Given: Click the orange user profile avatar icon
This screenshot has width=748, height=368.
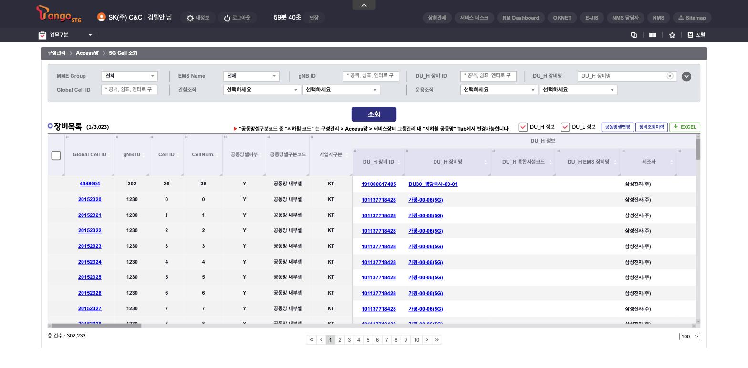Looking at the screenshot, I should 101,17.
